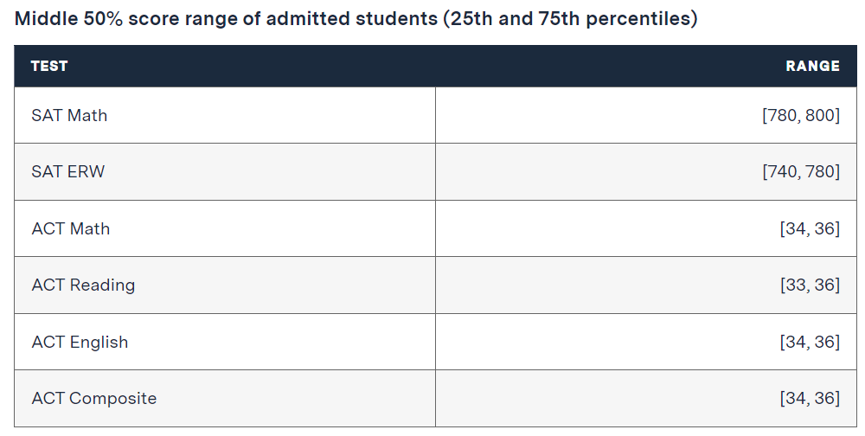Click the 36 upper bound for ACT Math

click(x=824, y=228)
